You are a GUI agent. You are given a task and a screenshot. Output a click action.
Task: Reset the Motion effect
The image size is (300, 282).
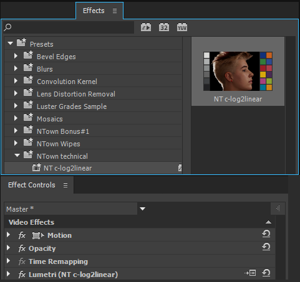266,234
